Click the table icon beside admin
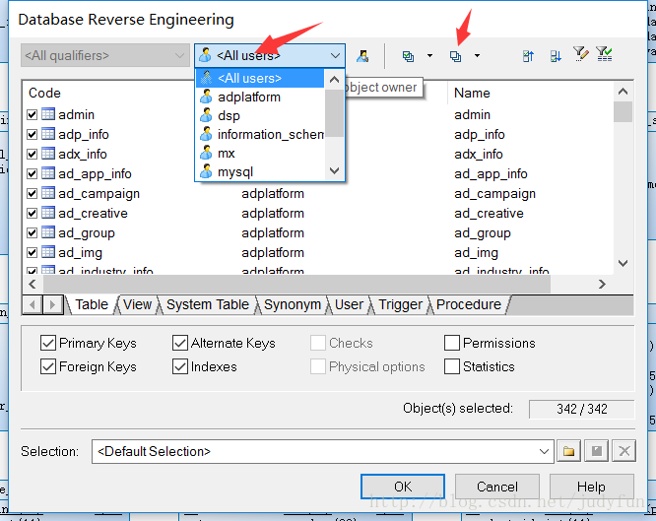656x521 pixels. click(48, 114)
